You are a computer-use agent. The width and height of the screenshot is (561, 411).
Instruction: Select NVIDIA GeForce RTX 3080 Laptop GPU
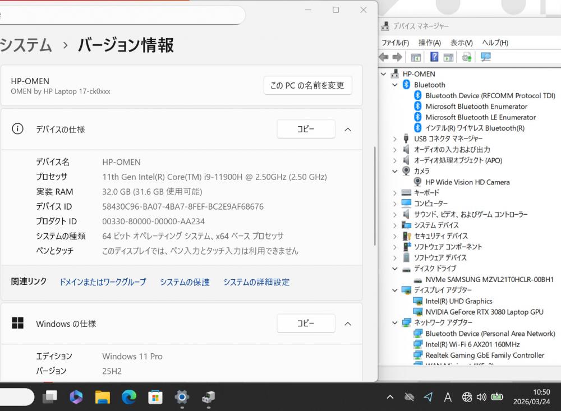[x=484, y=312]
